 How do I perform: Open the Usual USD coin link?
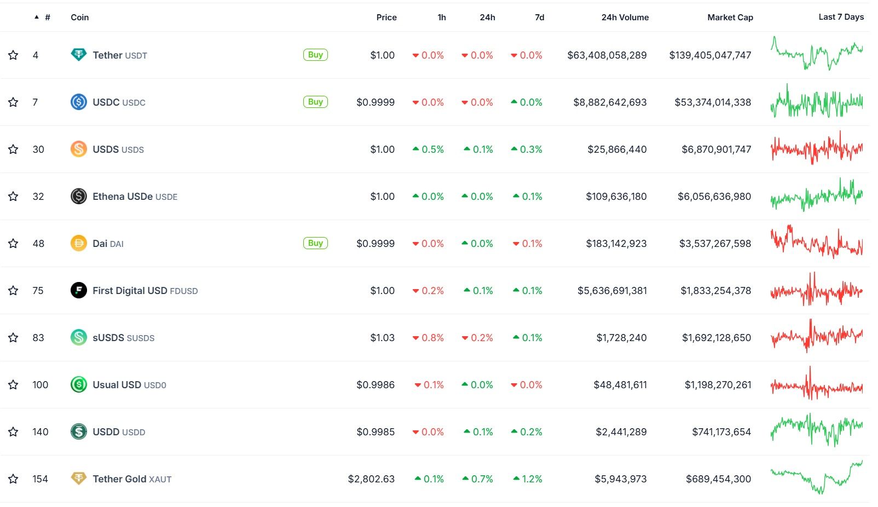click(129, 384)
